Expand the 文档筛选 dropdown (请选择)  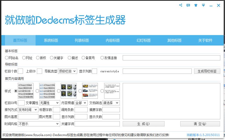[x=111, y=103]
